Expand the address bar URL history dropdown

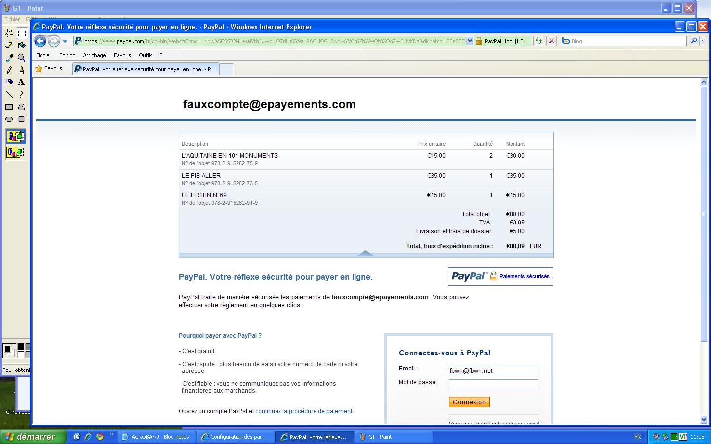470,41
